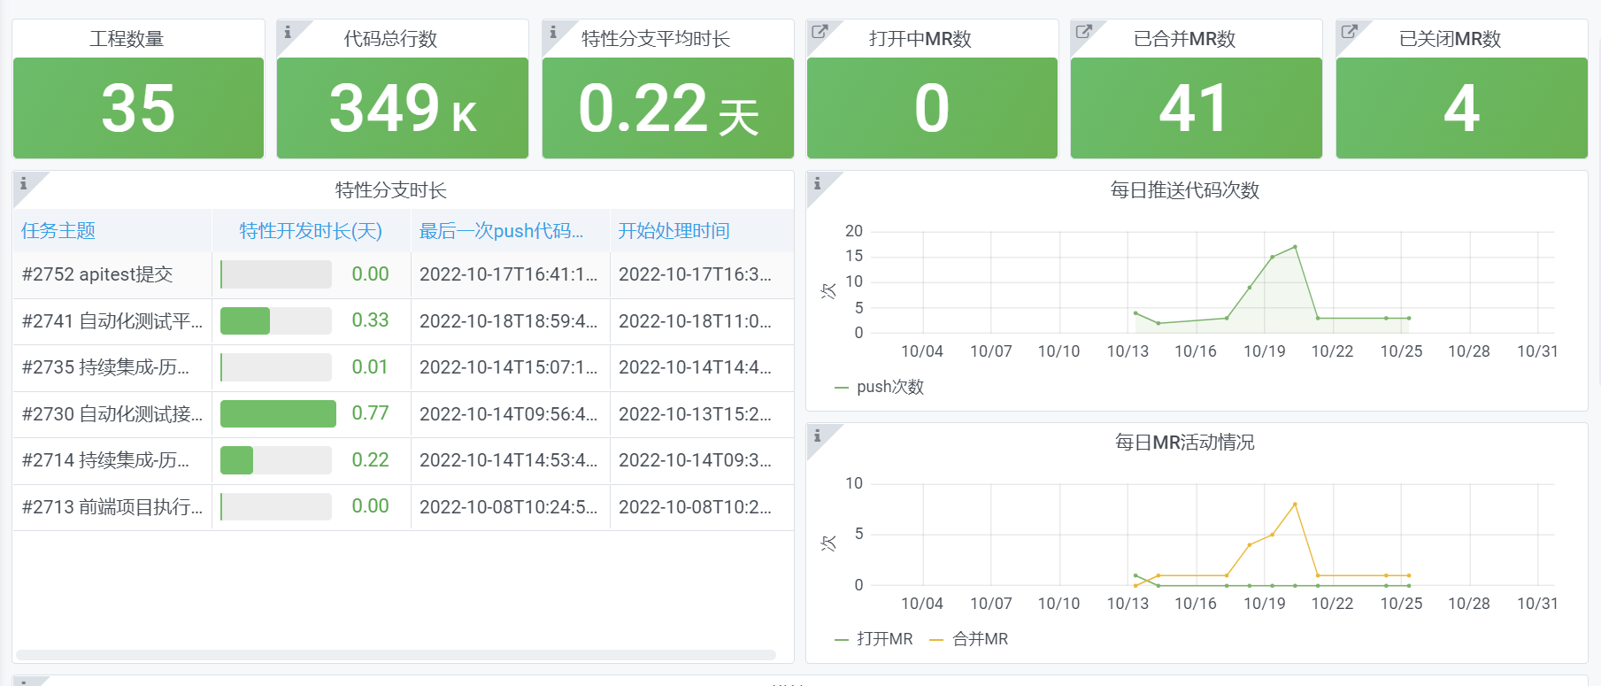
Task: Select row #2741 自动化测试平
Action: [x=403, y=321]
